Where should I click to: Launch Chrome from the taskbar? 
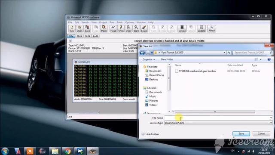tap(67, 151)
